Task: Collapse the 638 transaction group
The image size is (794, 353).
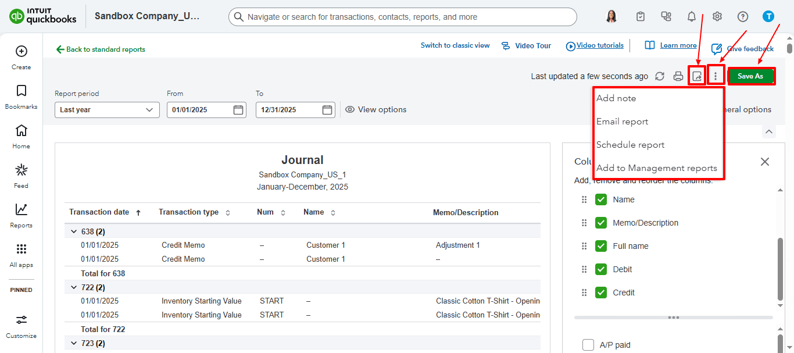Action: pyautogui.click(x=74, y=231)
